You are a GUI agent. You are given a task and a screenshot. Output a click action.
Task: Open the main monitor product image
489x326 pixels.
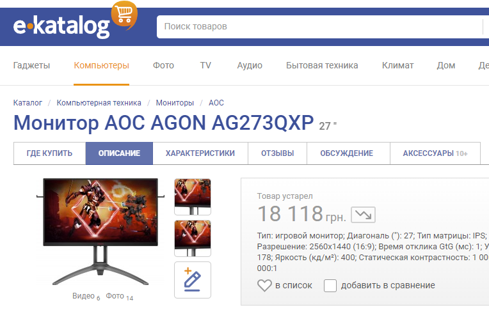point(100,231)
